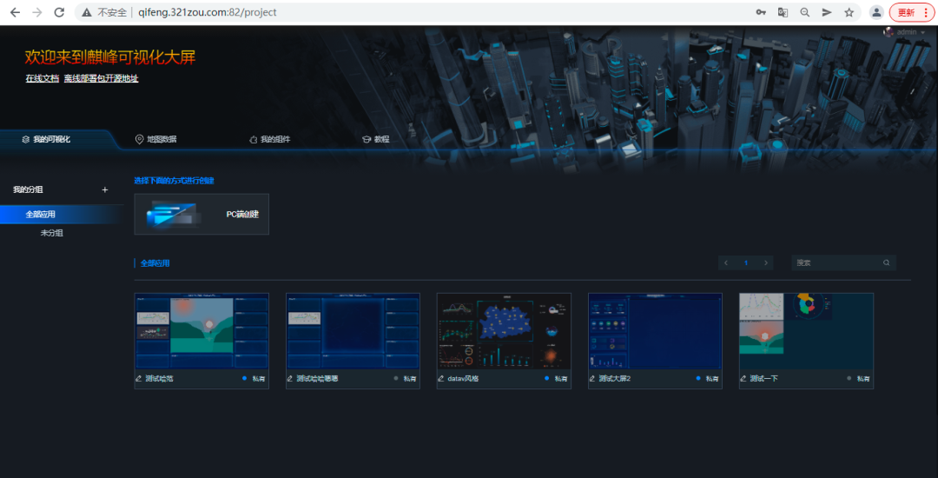This screenshot has height=478, width=938.
Task: Open the datav风格 project thumbnail
Action: 504,331
